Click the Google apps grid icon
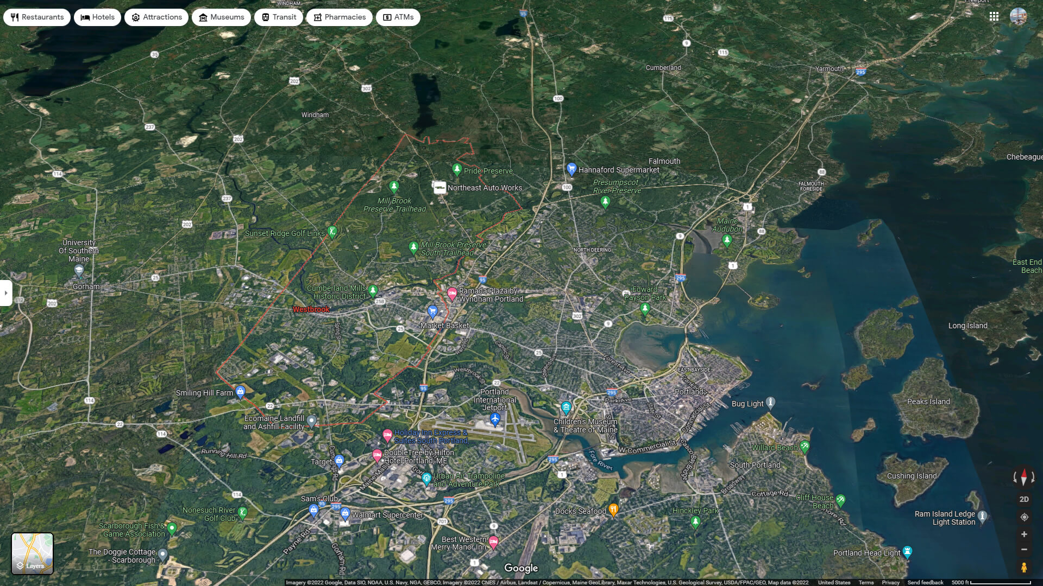Screen dimensions: 1043x586 995,17
